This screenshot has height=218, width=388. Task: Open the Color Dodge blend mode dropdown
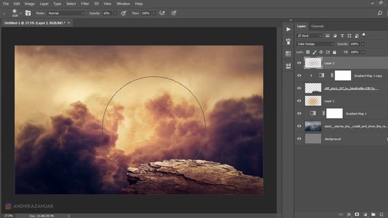click(315, 44)
